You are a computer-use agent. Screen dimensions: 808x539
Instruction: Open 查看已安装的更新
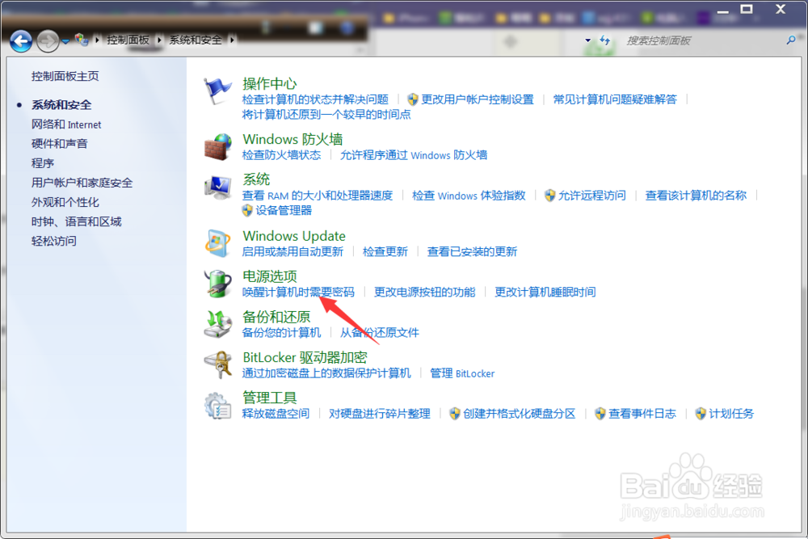coord(472,251)
